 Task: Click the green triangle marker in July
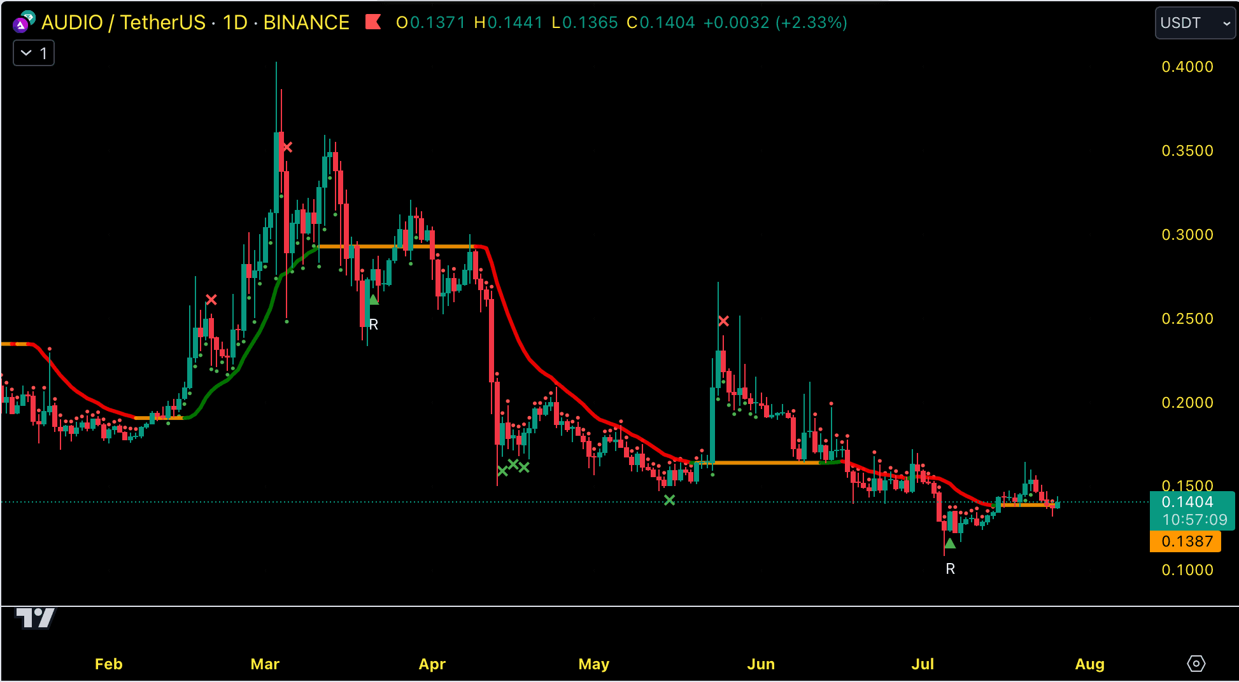click(950, 543)
